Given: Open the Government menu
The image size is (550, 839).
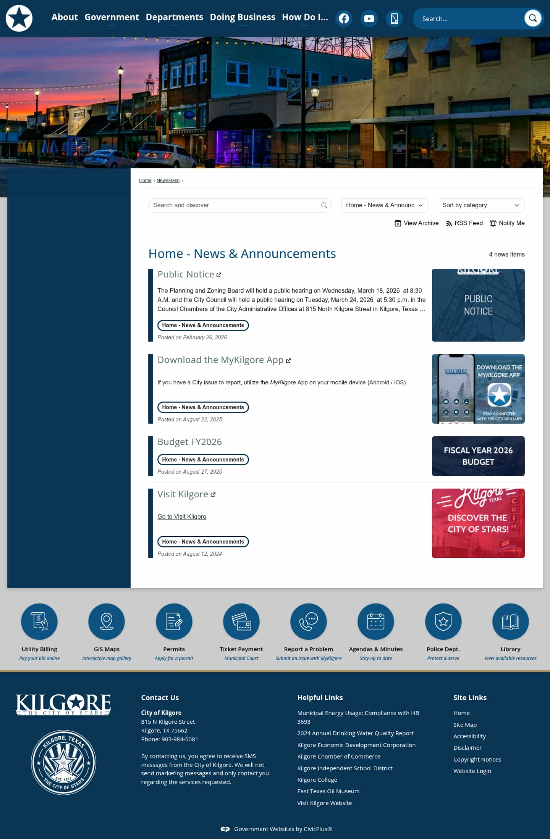Looking at the screenshot, I should pyautogui.click(x=112, y=17).
